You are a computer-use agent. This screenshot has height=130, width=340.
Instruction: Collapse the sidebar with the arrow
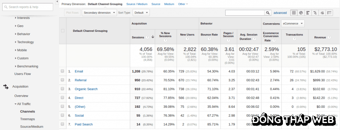tap(57, 2)
